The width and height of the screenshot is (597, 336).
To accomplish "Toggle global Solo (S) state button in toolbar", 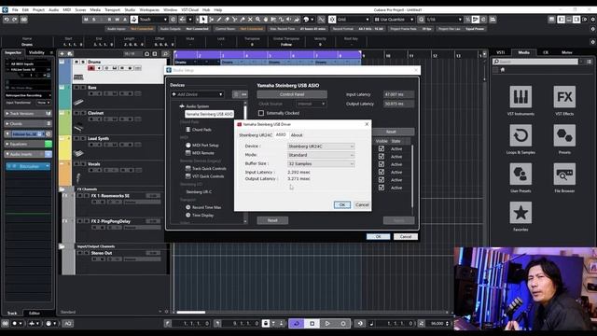I will coord(94,20).
